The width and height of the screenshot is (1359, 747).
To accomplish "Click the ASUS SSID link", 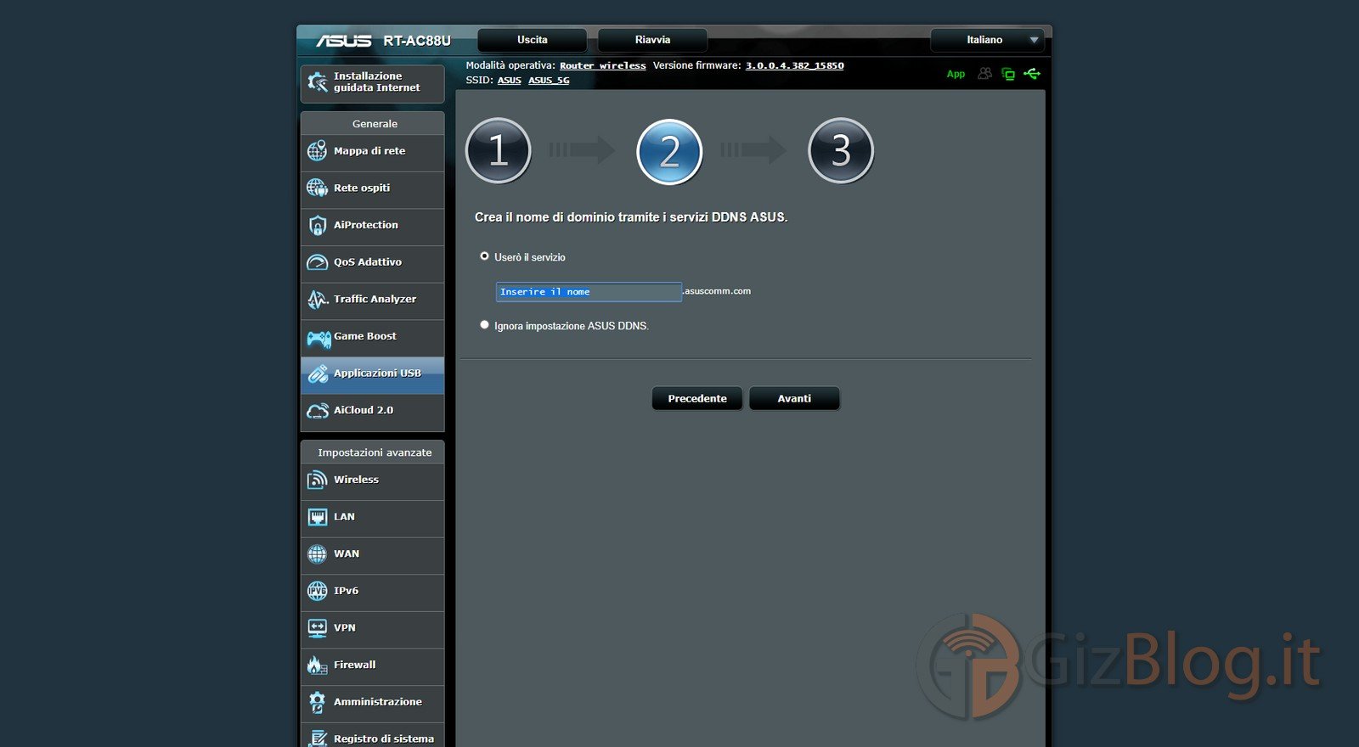I will click(x=509, y=81).
